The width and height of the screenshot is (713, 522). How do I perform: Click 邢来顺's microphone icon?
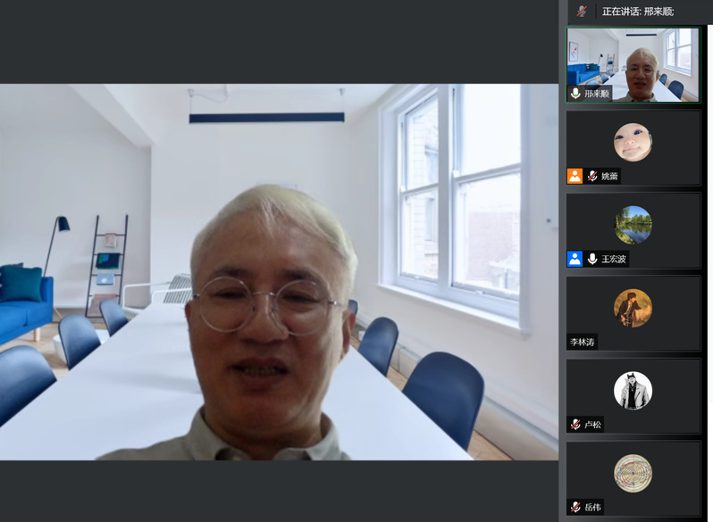[x=575, y=93]
